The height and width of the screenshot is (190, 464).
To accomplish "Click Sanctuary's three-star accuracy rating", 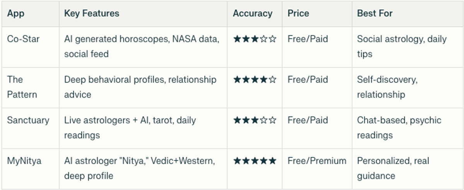I will point(255,120).
